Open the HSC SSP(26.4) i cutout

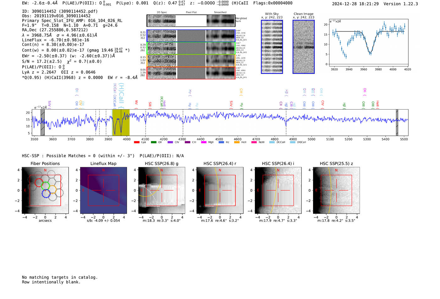[x=278, y=190]
